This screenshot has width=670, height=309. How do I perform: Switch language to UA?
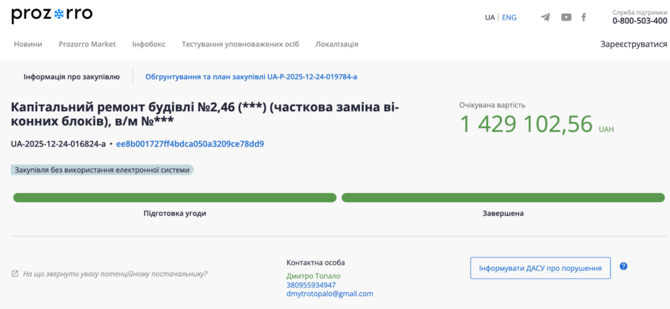click(489, 18)
